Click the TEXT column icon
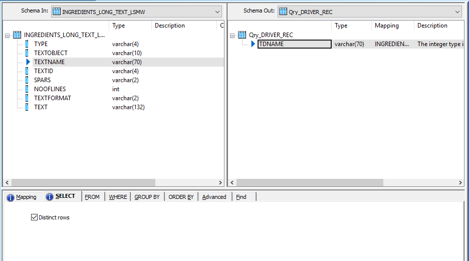Image resolution: width=469 pixels, height=261 pixels. (27, 107)
